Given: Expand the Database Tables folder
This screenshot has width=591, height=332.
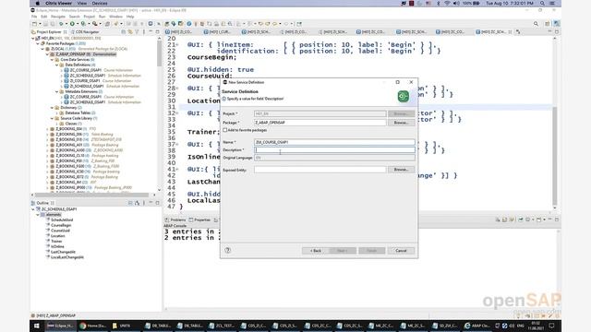Looking at the screenshot, I should [x=57, y=113].
